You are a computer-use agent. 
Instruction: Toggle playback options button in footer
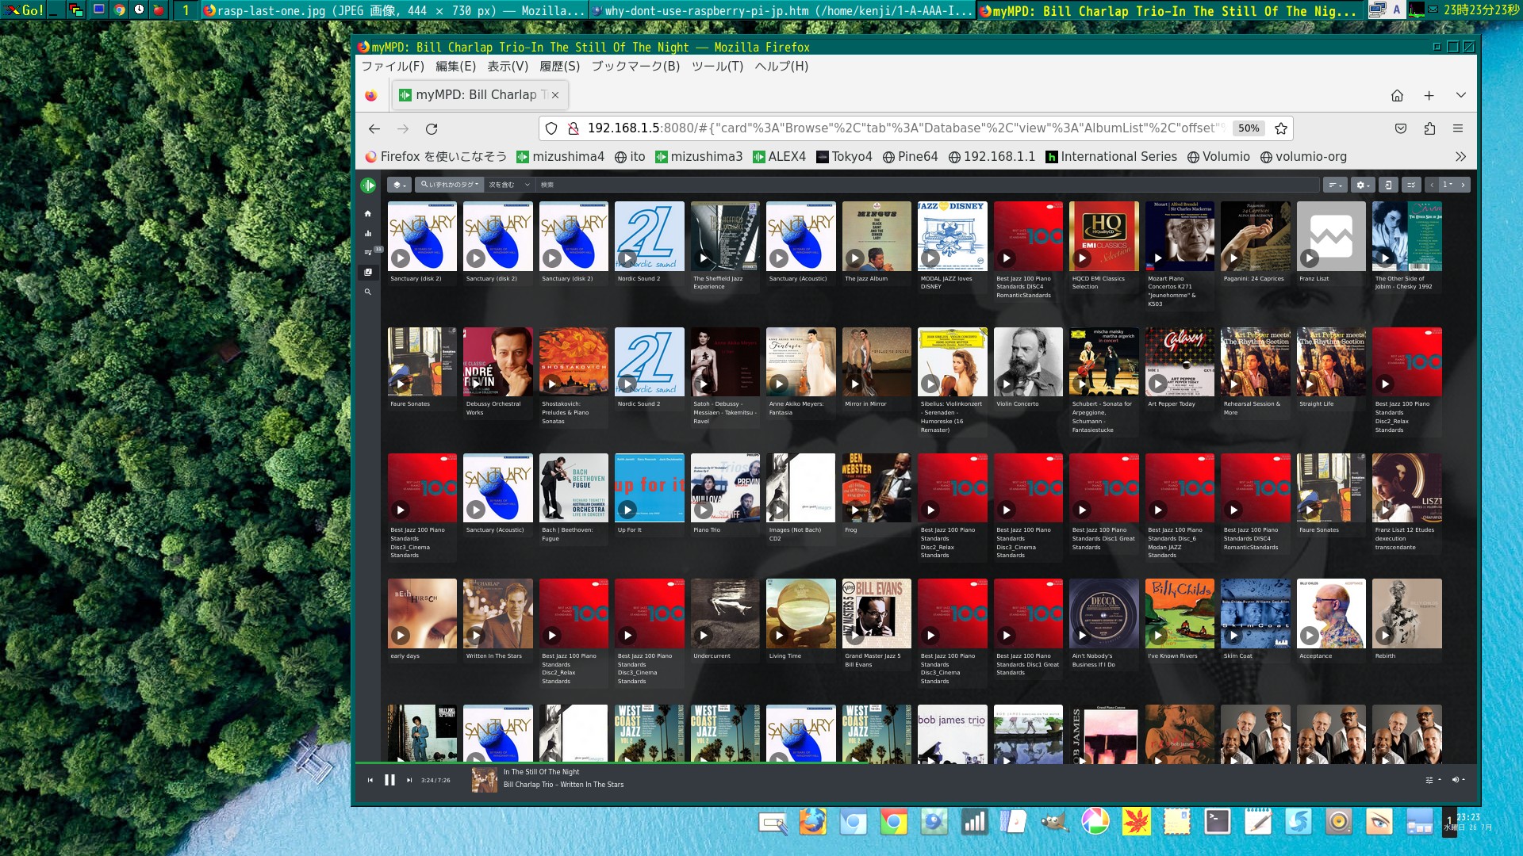[1432, 780]
